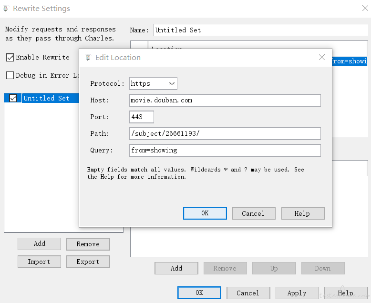Add a new rewrite set
This screenshot has height=303, width=371.
39,244
